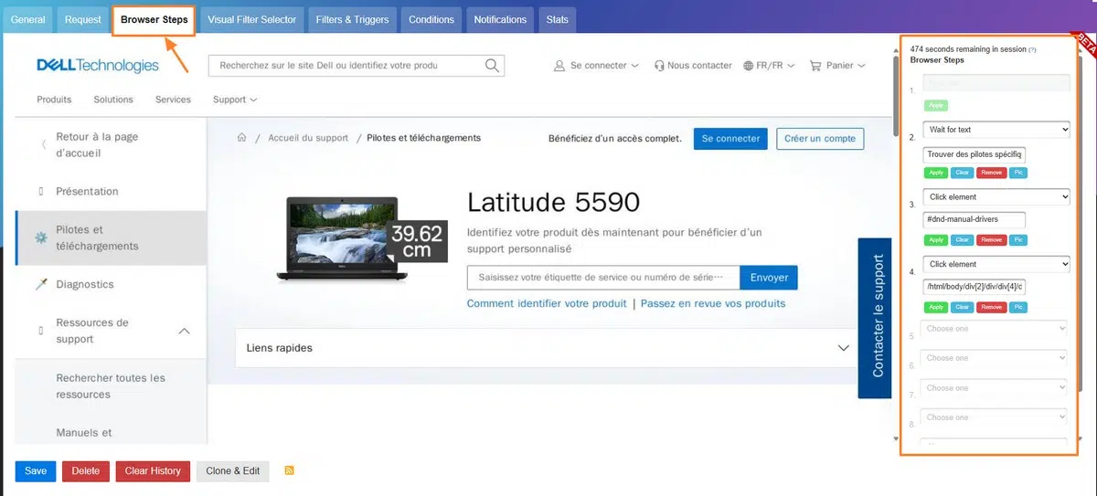The image size is (1097, 496).
Task: Expand the Support menu
Action: (x=235, y=100)
